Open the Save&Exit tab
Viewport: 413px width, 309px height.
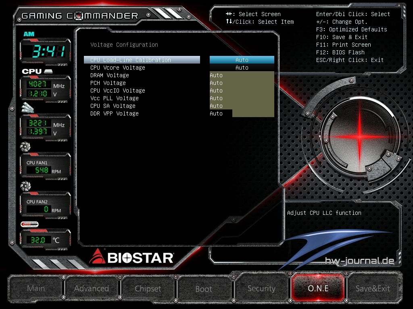[x=373, y=288]
